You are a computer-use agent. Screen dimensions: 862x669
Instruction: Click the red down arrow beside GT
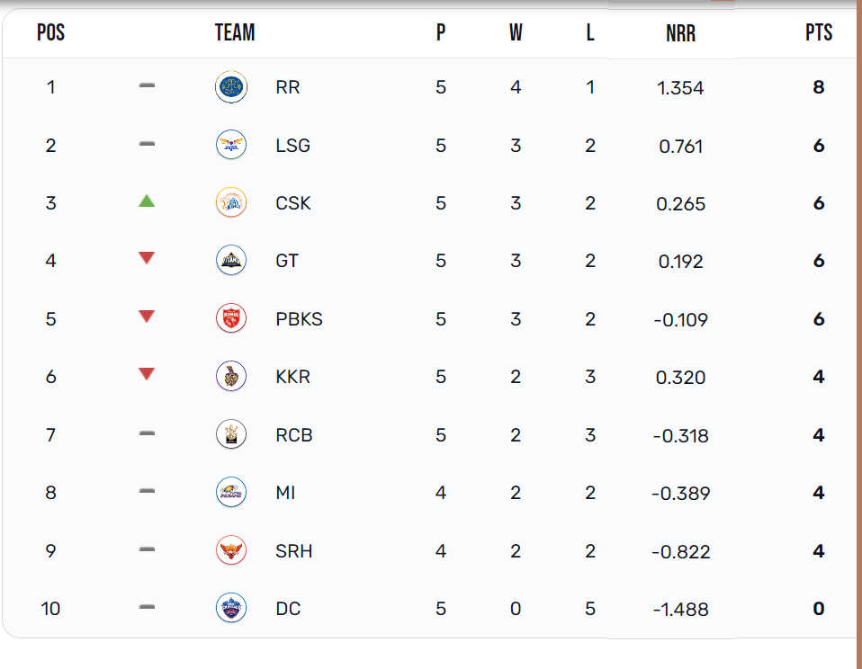(147, 257)
